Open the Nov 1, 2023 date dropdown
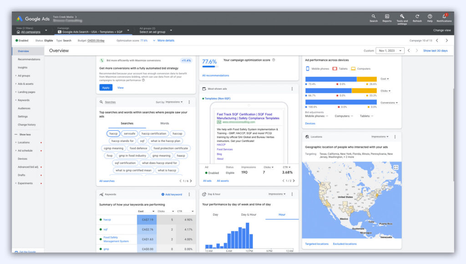The width and height of the screenshot is (466, 264). coord(390,51)
